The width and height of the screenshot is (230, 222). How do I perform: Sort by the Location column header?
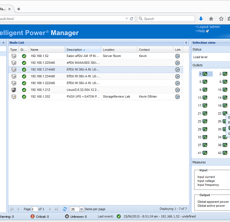coord(119,50)
